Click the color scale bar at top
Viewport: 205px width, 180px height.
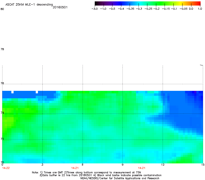148,4
